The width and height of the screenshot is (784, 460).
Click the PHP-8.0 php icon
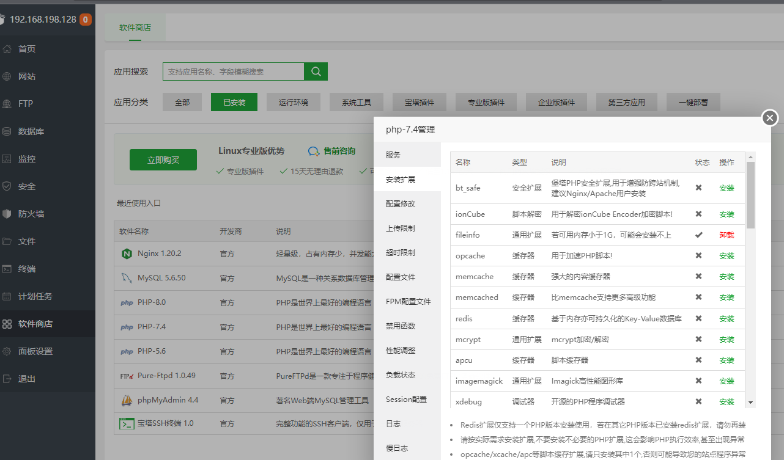pyautogui.click(x=127, y=302)
